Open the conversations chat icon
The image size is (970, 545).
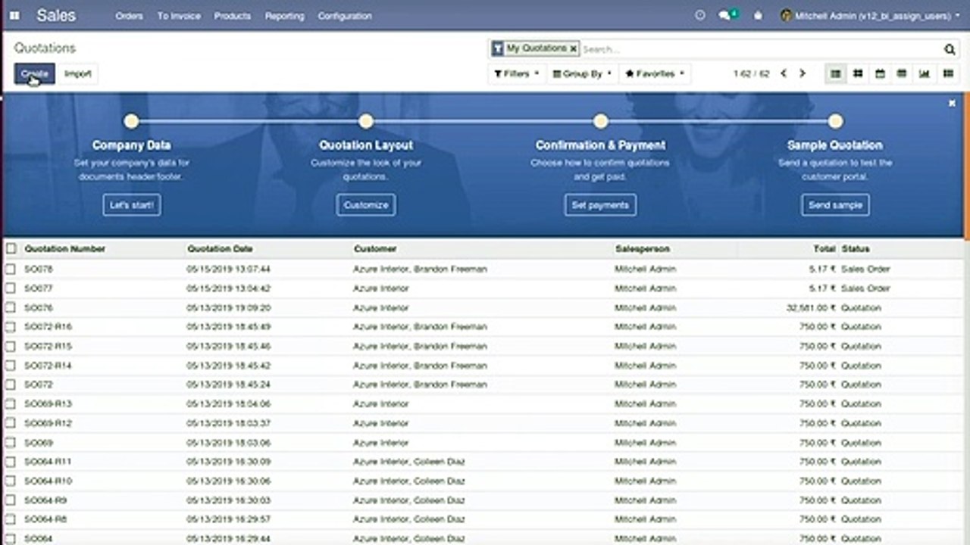[x=724, y=15]
